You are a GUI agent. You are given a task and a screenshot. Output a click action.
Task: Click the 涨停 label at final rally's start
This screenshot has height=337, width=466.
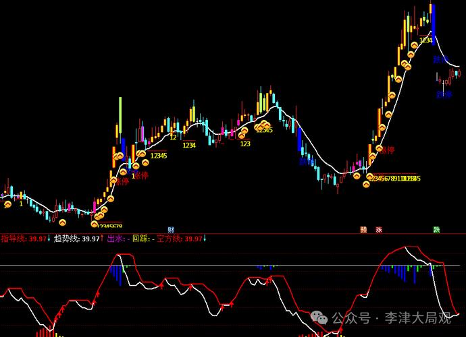point(387,150)
